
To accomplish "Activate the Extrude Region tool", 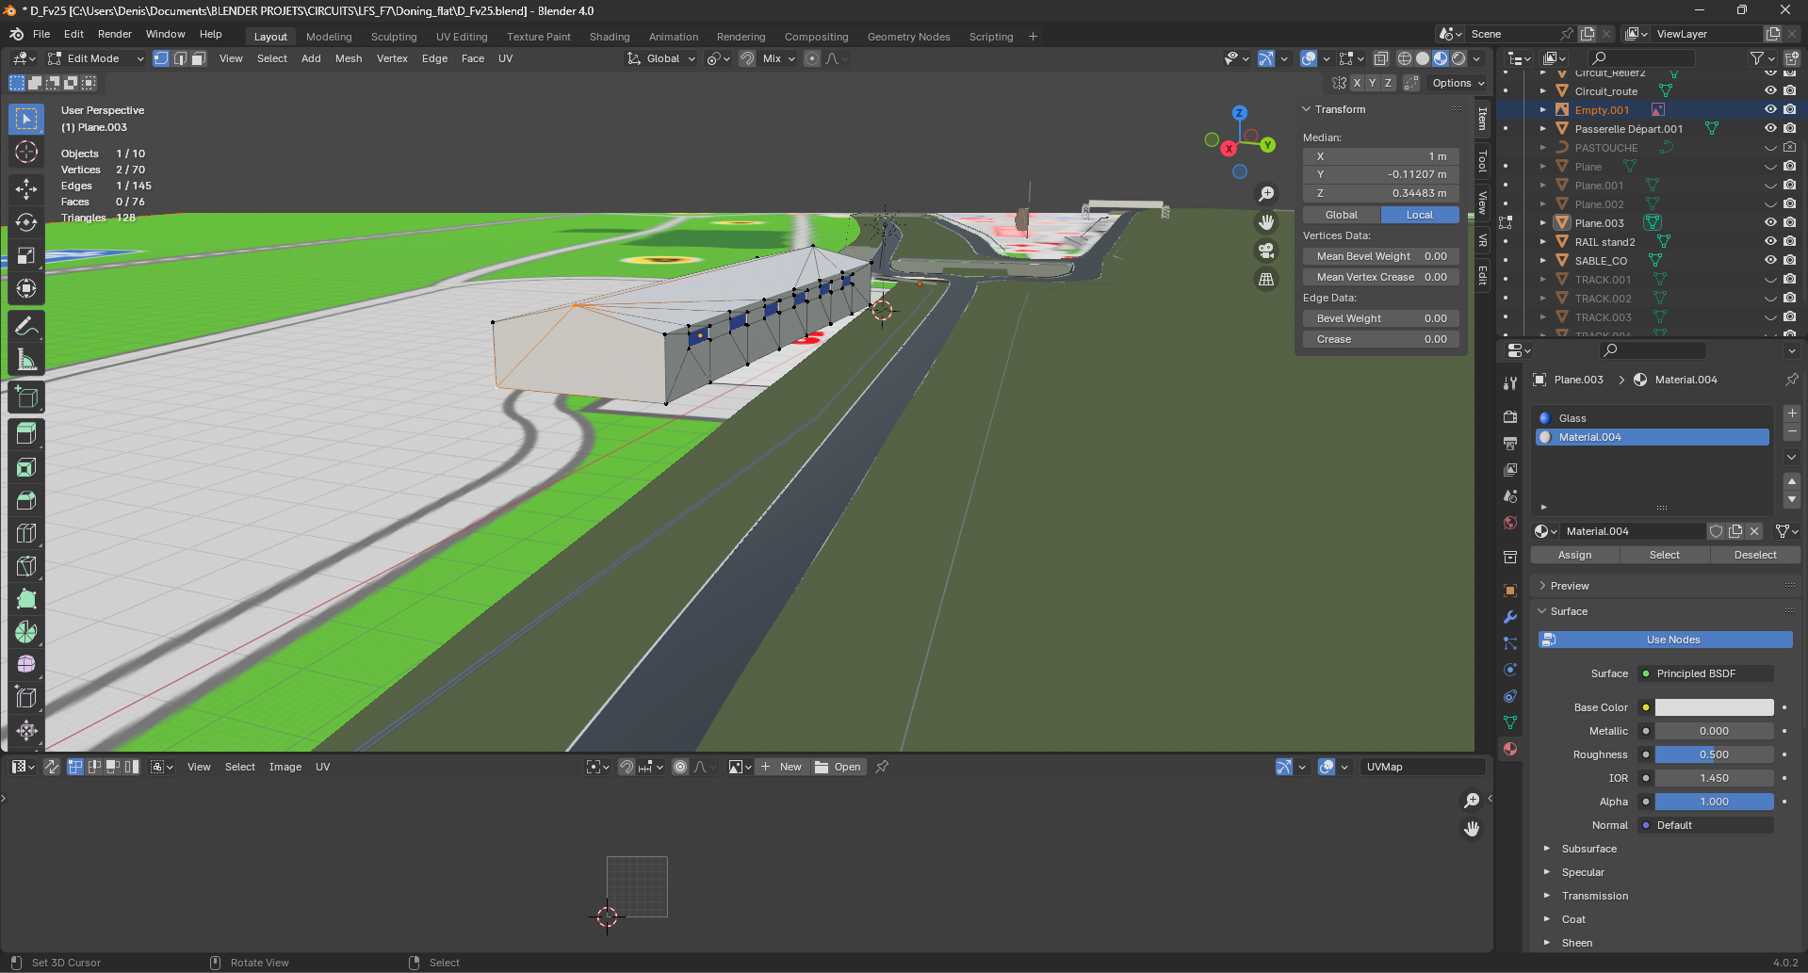I will (26, 434).
